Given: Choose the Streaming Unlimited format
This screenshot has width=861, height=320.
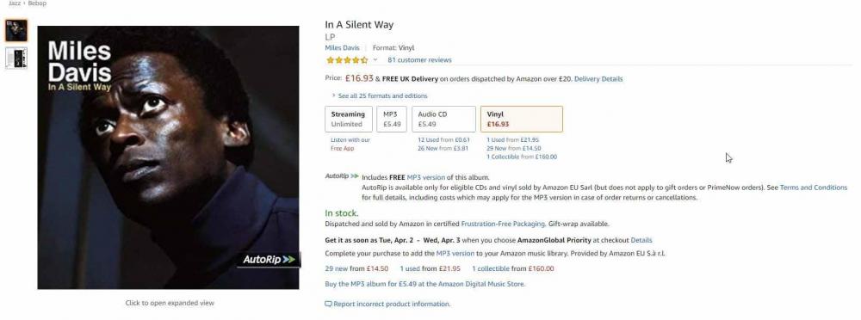Looking at the screenshot, I should coord(348,119).
